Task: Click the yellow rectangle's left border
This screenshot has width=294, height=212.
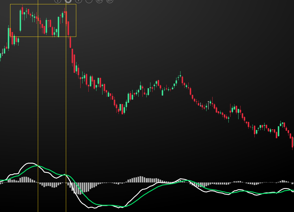Action: [x=10, y=20]
